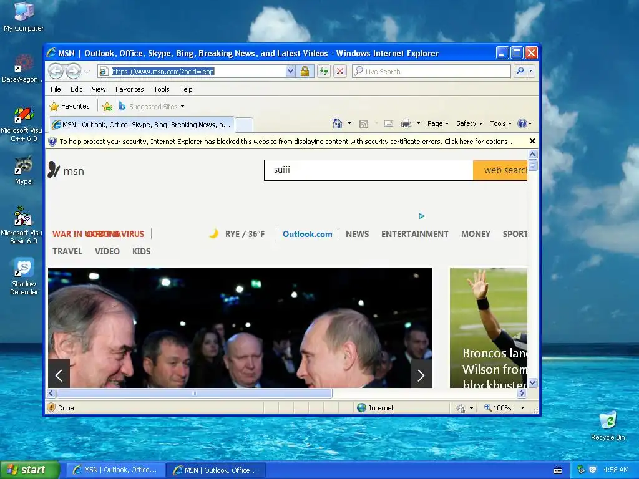Open the Outlook.com link

point(307,234)
